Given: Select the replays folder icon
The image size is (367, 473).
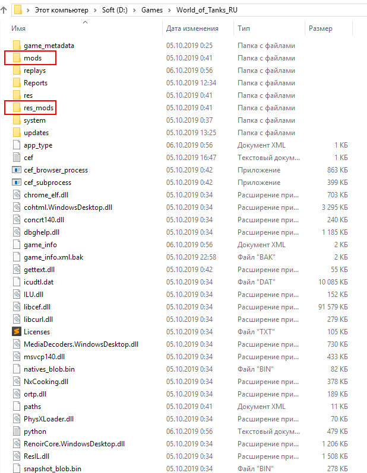Looking at the screenshot, I should pyautogui.click(x=17, y=71).
